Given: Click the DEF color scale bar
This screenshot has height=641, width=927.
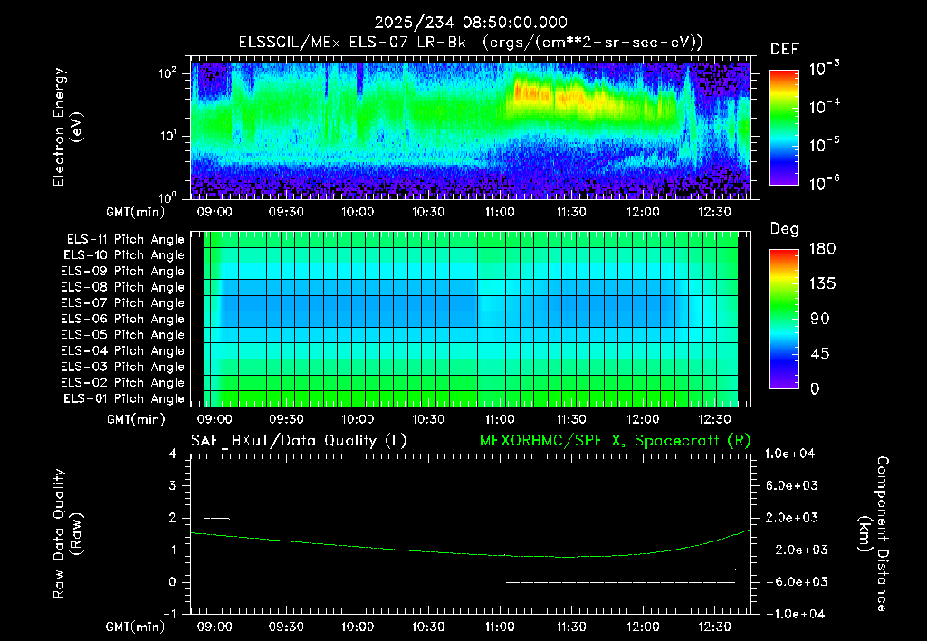Looking at the screenshot, I should 785,128.
